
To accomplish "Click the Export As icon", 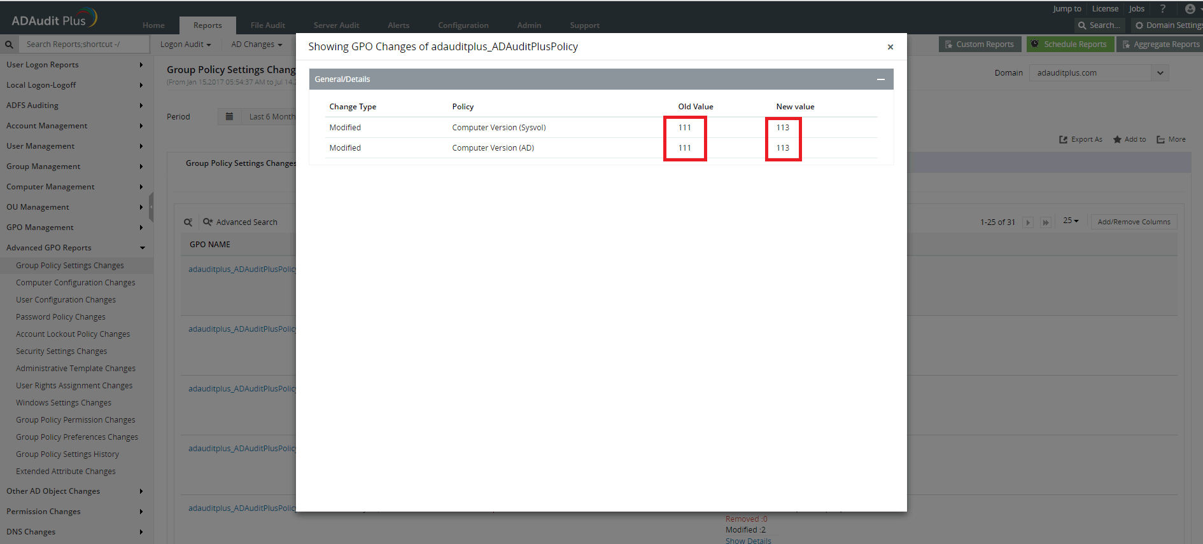I will pos(1063,140).
